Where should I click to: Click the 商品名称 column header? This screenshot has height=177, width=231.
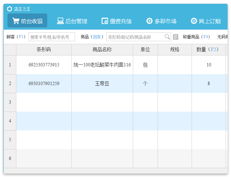point(102,50)
